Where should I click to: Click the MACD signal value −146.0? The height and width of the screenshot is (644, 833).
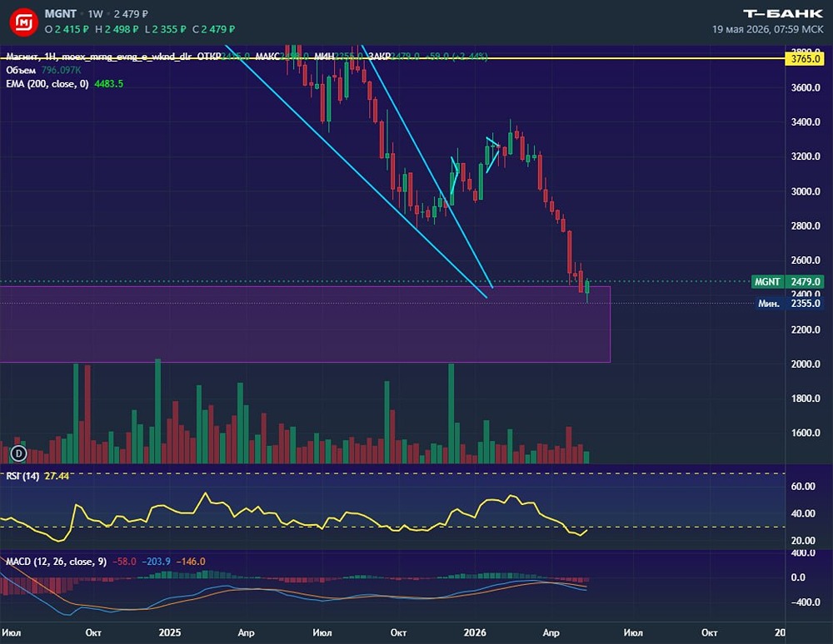(191, 562)
